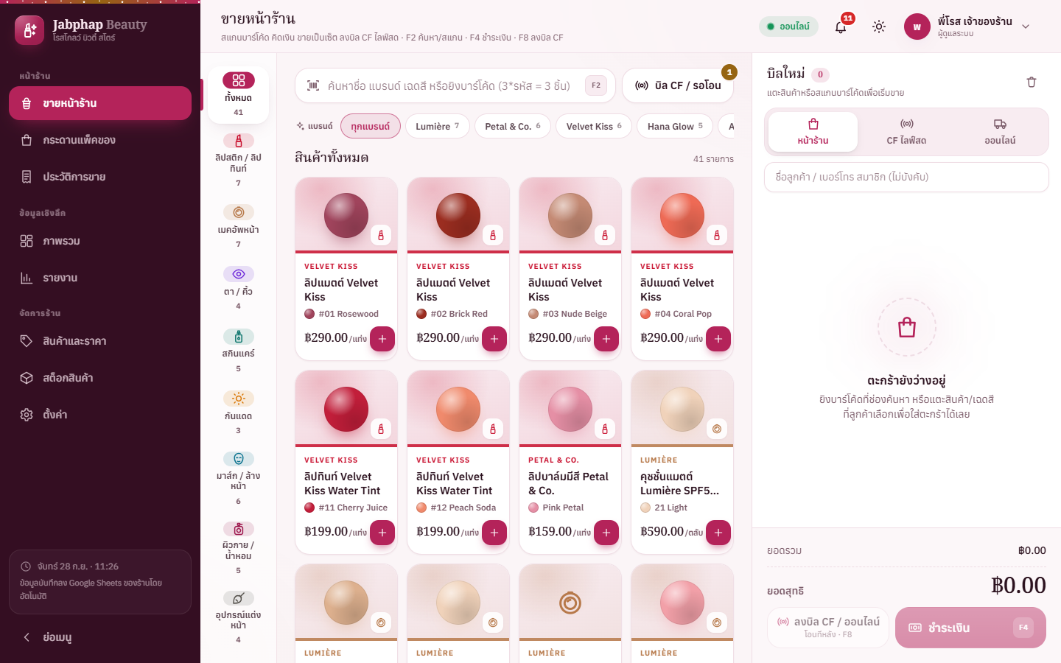Open the บิล CF / รอโอน button

click(678, 85)
